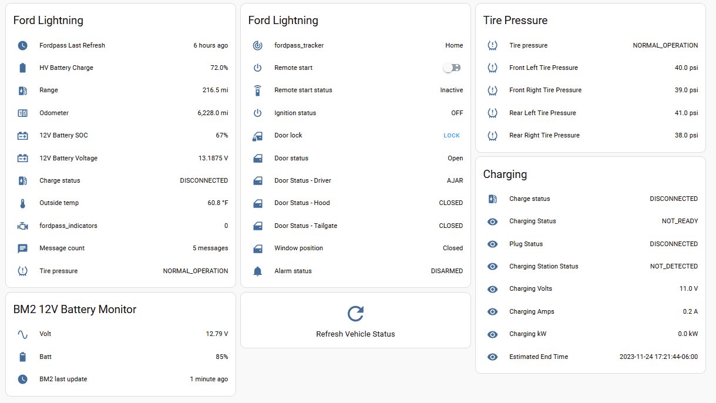The width and height of the screenshot is (716, 403).
Task: Click the "Door status" row label
Action: [x=291, y=158]
